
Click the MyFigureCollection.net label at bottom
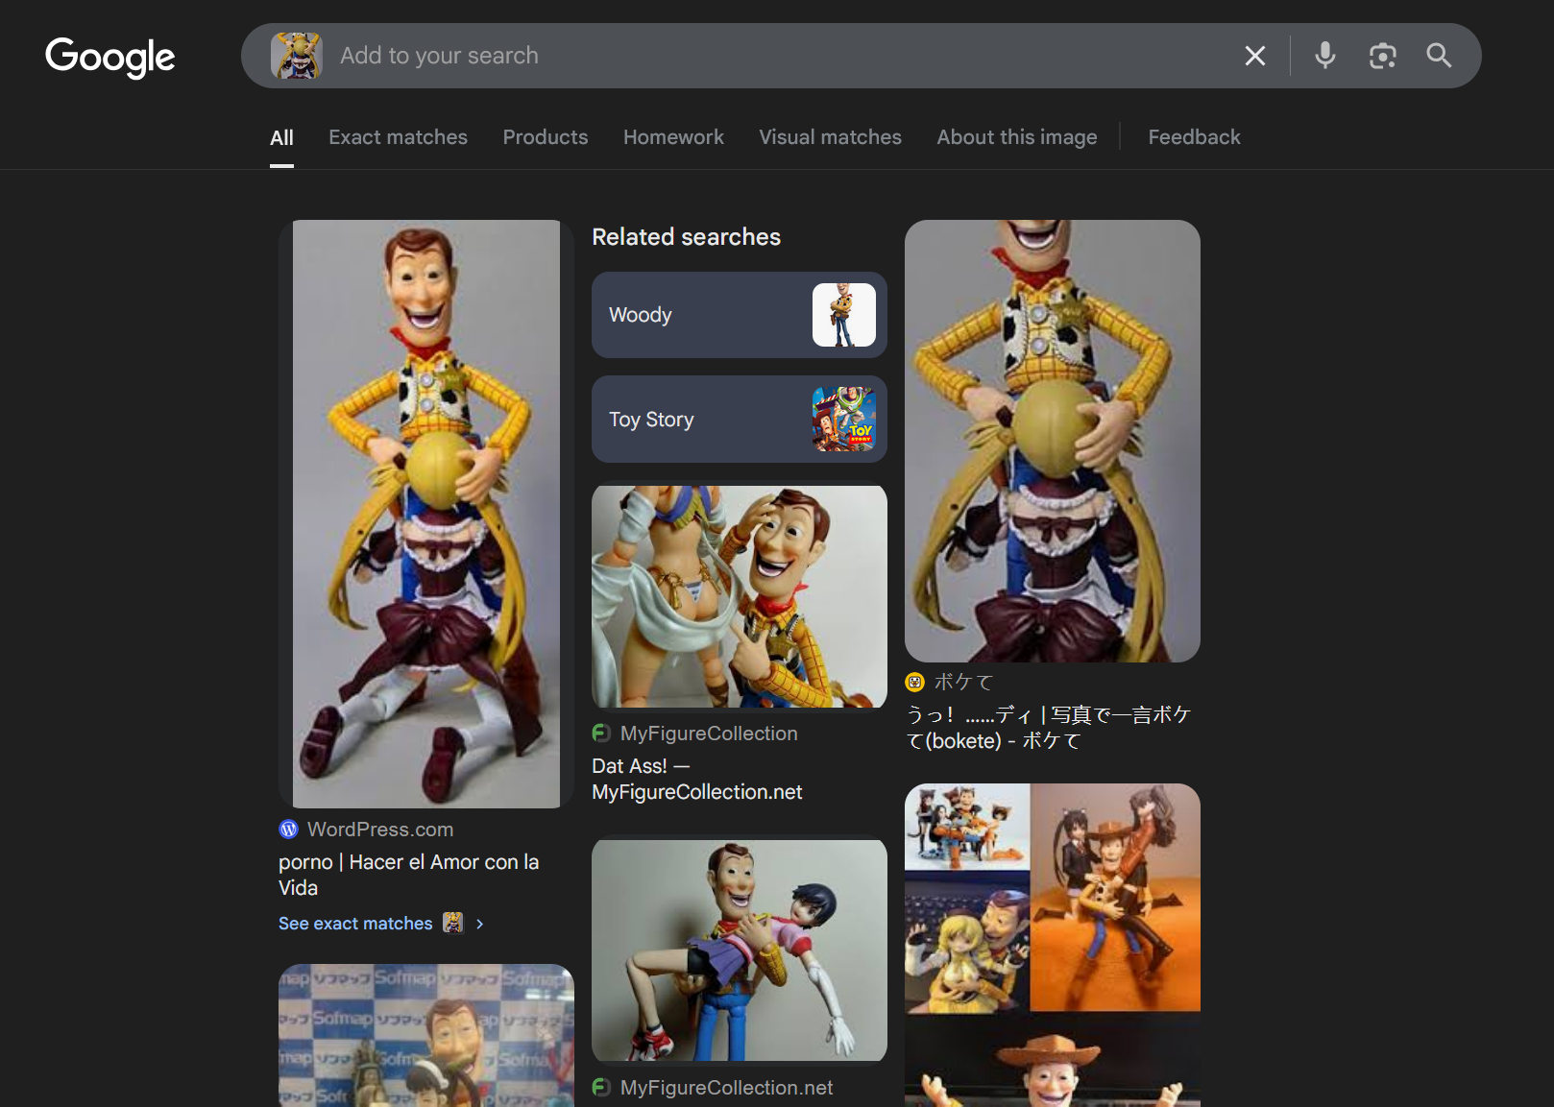pyautogui.click(x=726, y=1088)
